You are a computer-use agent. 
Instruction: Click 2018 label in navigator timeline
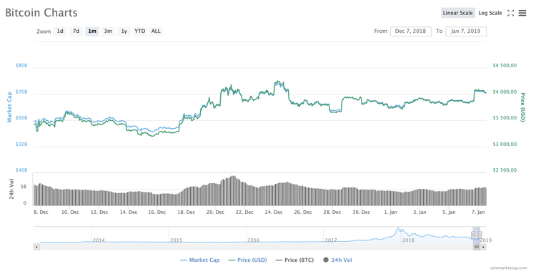coord(408,240)
